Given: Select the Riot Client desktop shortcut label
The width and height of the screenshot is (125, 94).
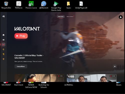Looking at the screenshot, I should (18, 85).
